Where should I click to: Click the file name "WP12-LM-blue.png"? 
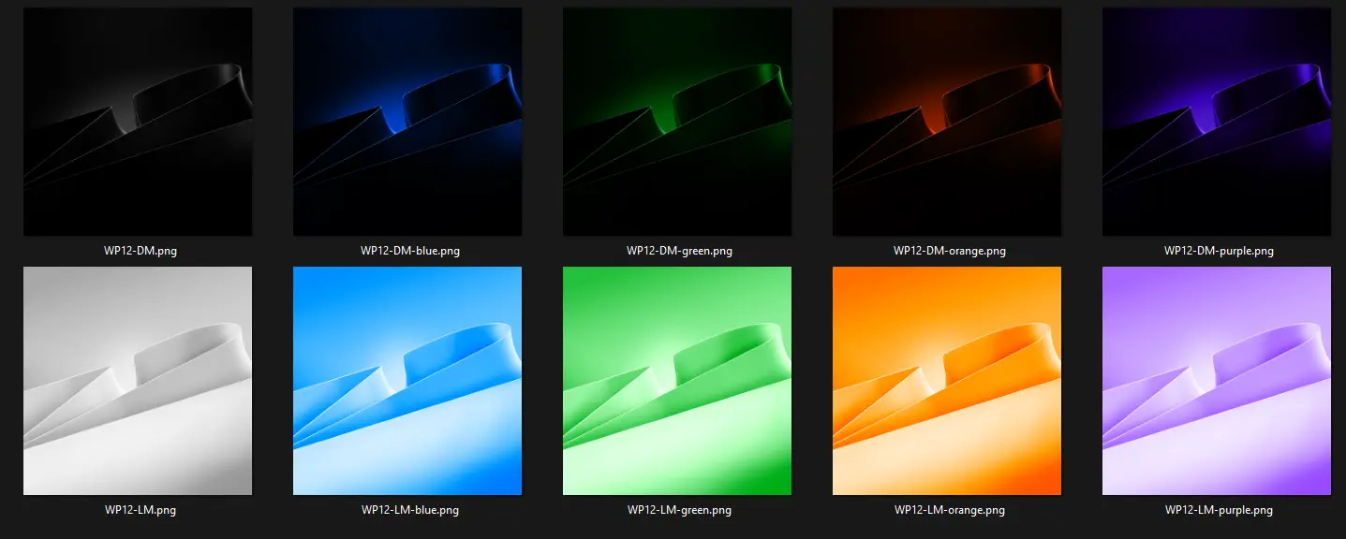[x=410, y=510]
